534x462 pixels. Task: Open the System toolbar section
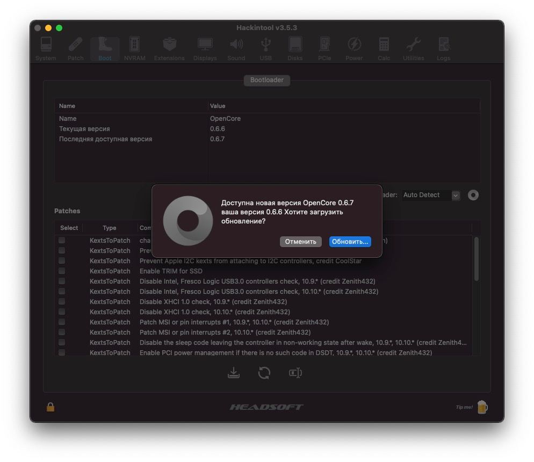(x=46, y=49)
